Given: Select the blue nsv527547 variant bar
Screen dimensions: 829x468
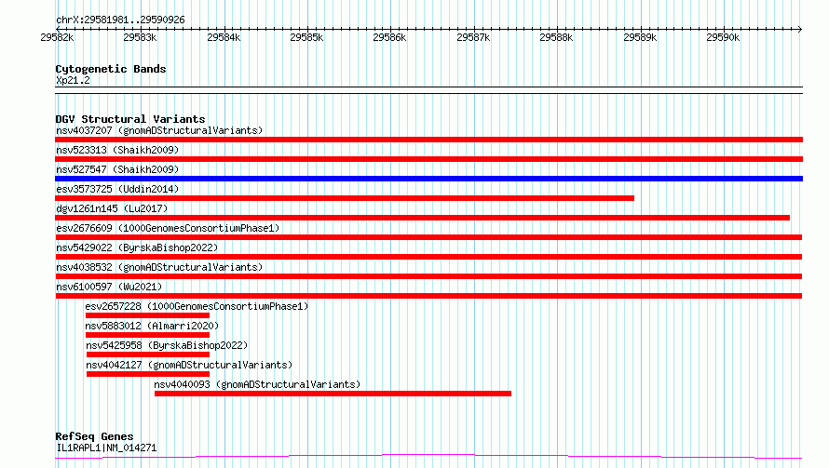Looking at the screenshot, I should [x=428, y=179].
